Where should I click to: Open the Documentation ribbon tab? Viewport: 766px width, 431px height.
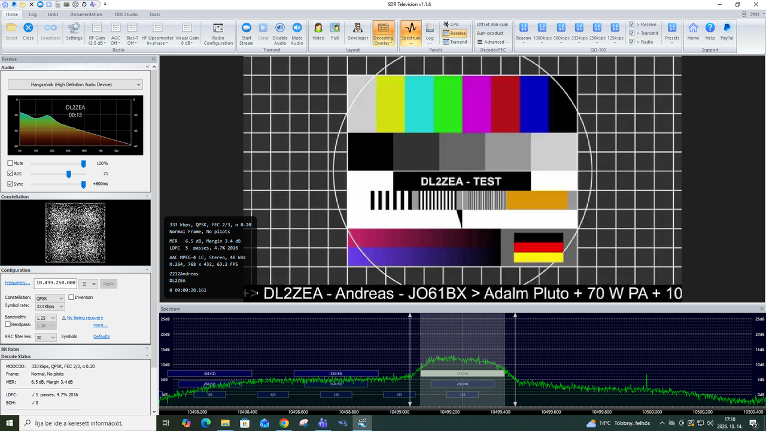point(86,14)
